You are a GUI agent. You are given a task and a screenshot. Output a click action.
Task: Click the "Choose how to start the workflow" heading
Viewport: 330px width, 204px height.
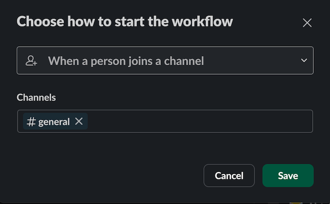[x=125, y=21]
